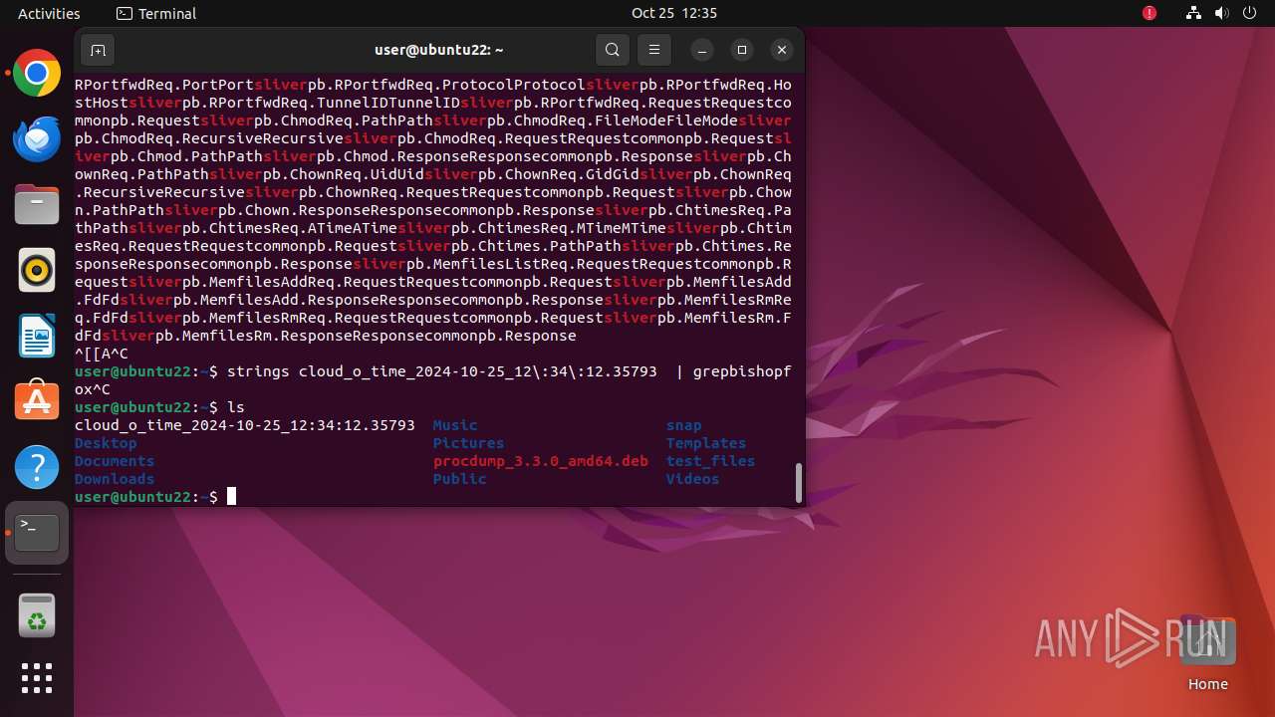Open Ubuntu Software store

pos(37,401)
